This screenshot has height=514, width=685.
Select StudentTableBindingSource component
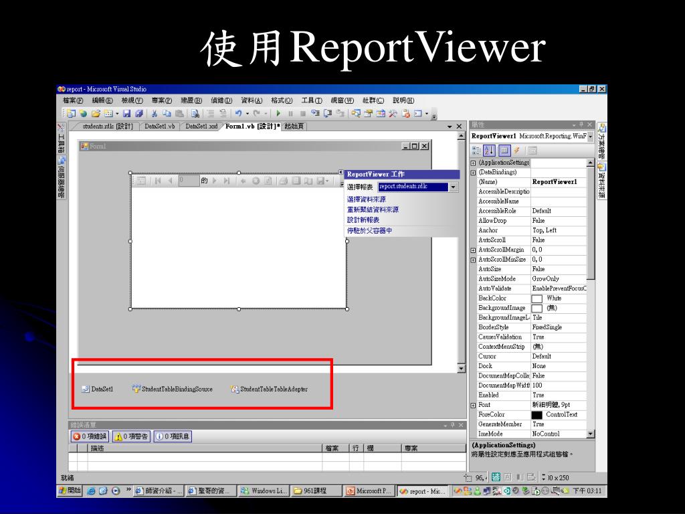point(172,389)
